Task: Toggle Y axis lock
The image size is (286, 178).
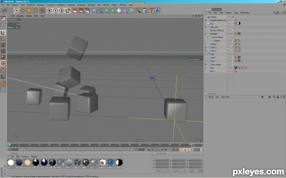Action: 55,10
